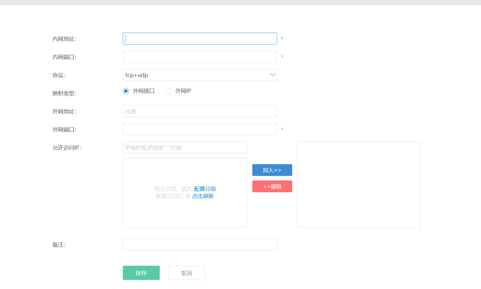Screen dimensions: 481x289
Task: Select the 外网接口 radio button
Action: tap(126, 91)
